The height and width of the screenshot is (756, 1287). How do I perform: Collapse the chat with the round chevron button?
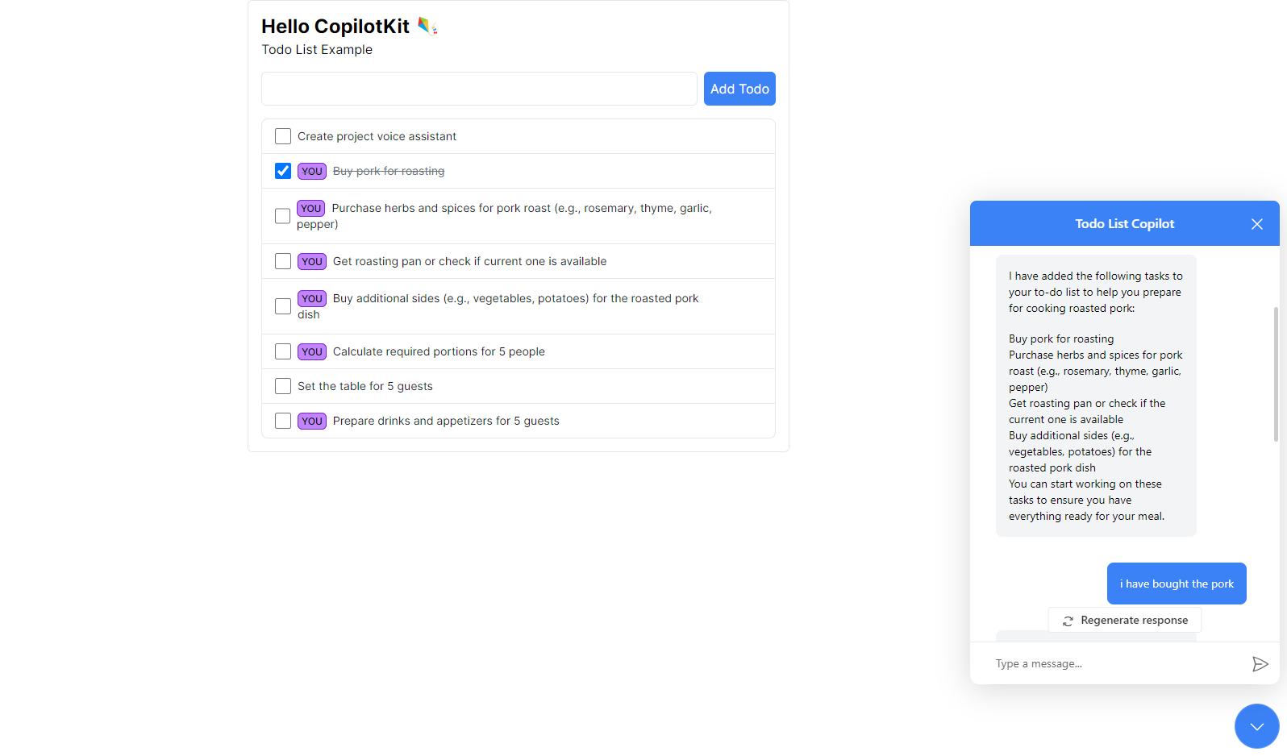[x=1256, y=726]
